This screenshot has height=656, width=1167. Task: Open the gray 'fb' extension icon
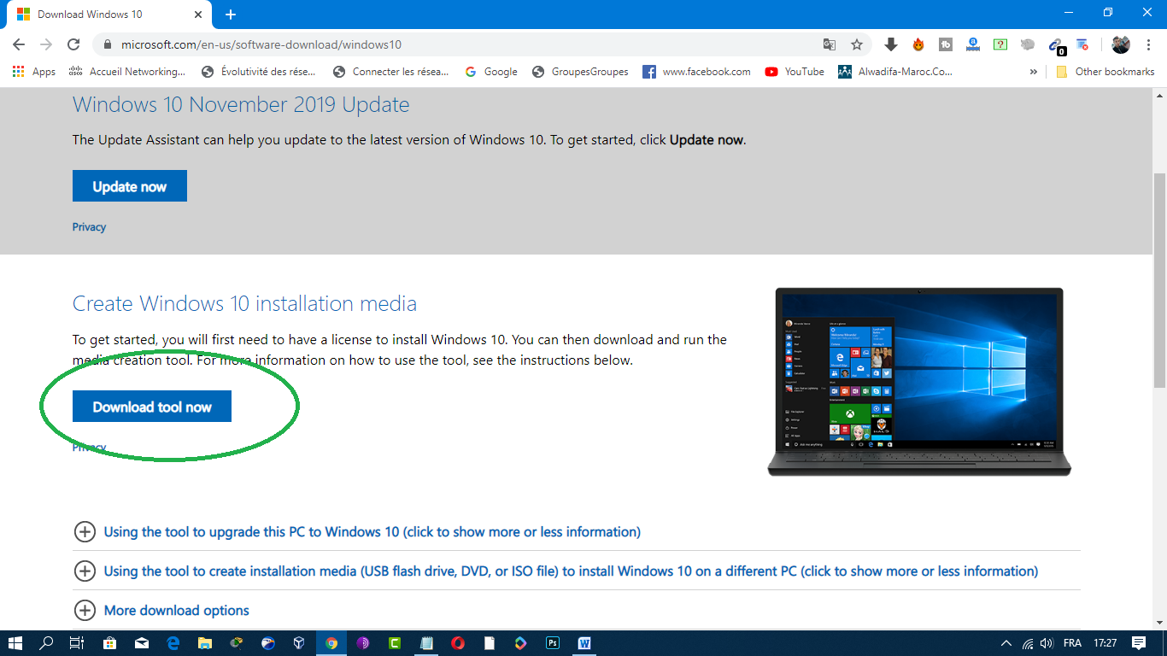tap(946, 44)
